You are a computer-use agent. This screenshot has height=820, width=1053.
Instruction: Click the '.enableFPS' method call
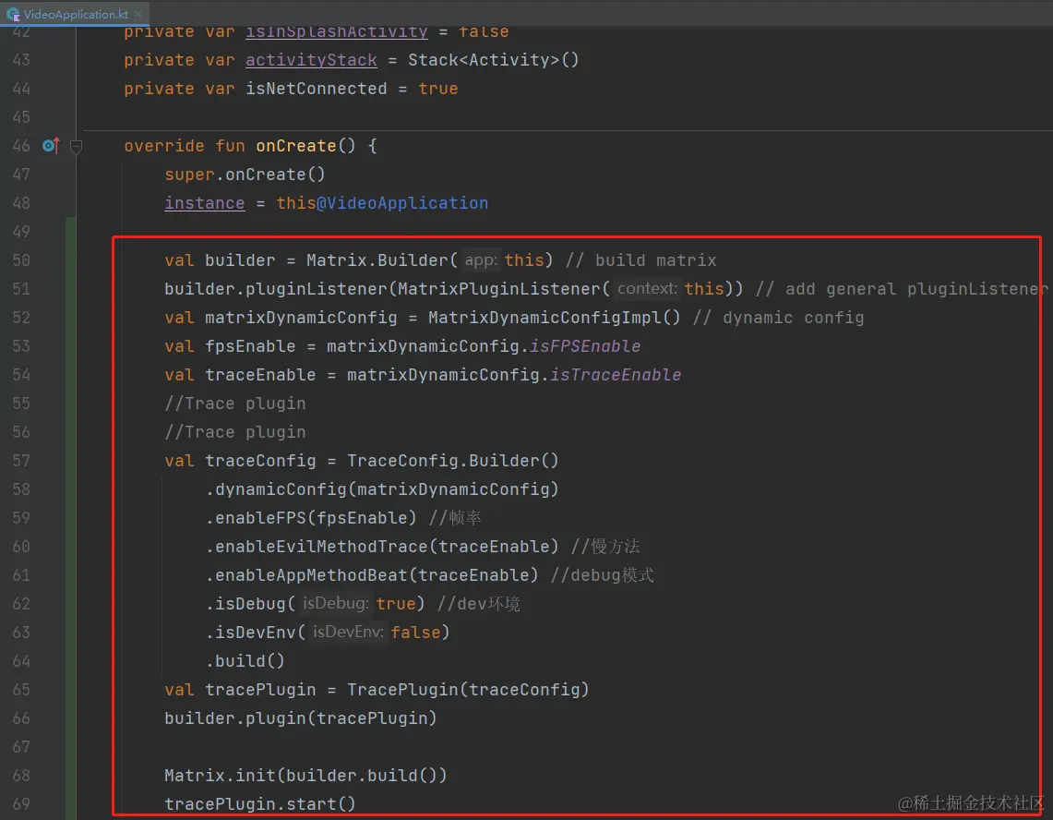(256, 518)
